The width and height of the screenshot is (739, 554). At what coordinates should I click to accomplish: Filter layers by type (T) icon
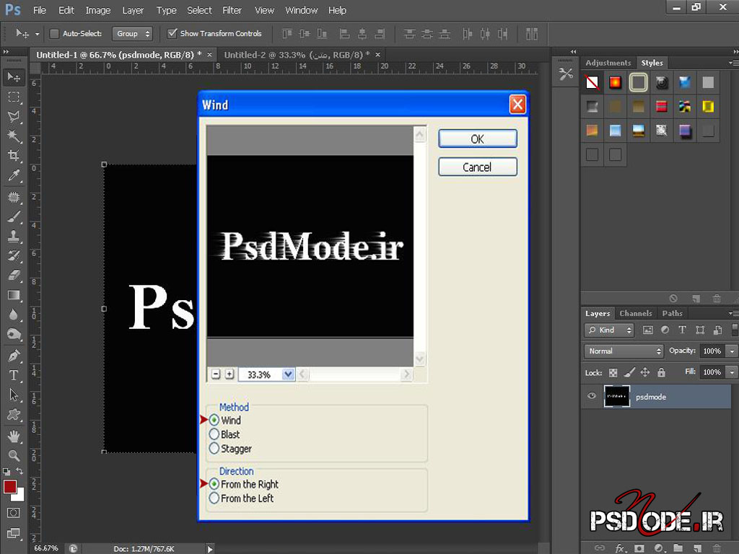point(682,330)
